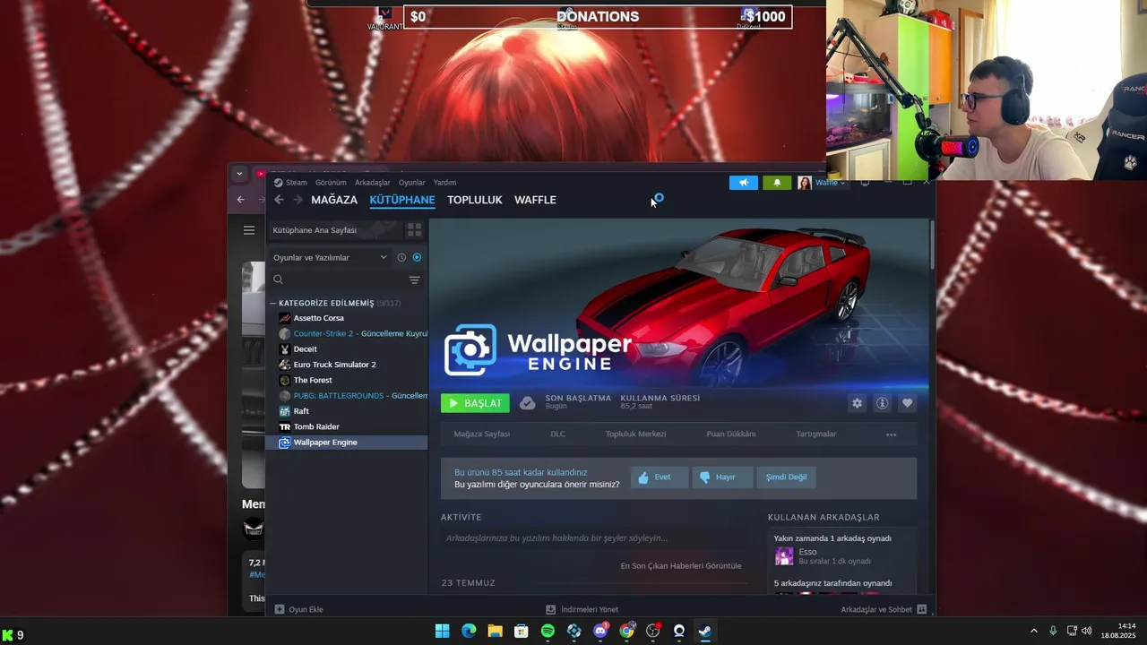Open Wallpaper Engine settings gear
The height and width of the screenshot is (645, 1147).
pyautogui.click(x=857, y=403)
